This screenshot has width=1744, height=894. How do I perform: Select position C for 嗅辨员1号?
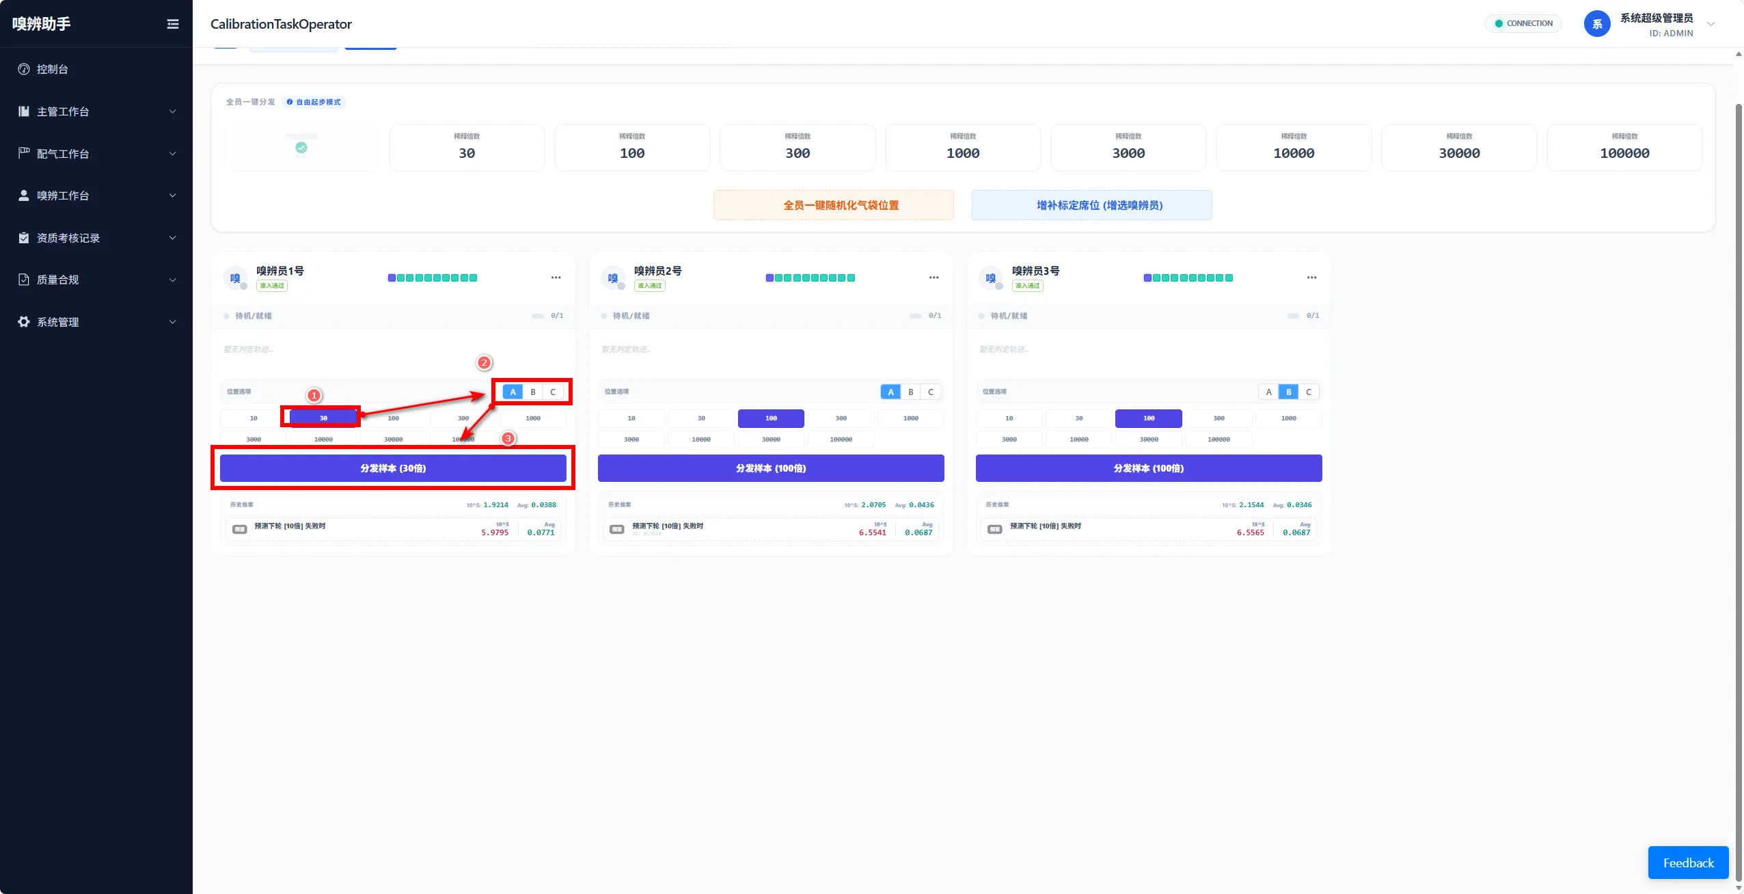553,392
